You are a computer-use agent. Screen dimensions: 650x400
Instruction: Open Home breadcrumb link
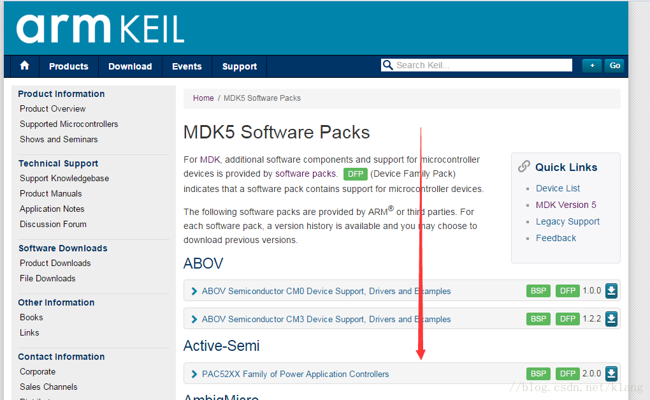click(x=203, y=98)
